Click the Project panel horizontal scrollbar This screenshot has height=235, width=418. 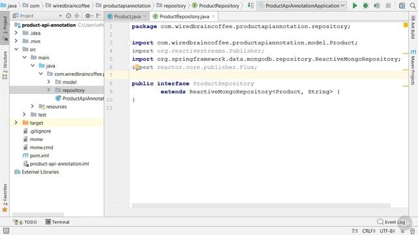pos(38,214)
